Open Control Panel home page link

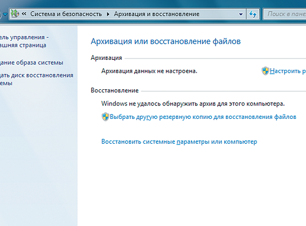point(24,41)
